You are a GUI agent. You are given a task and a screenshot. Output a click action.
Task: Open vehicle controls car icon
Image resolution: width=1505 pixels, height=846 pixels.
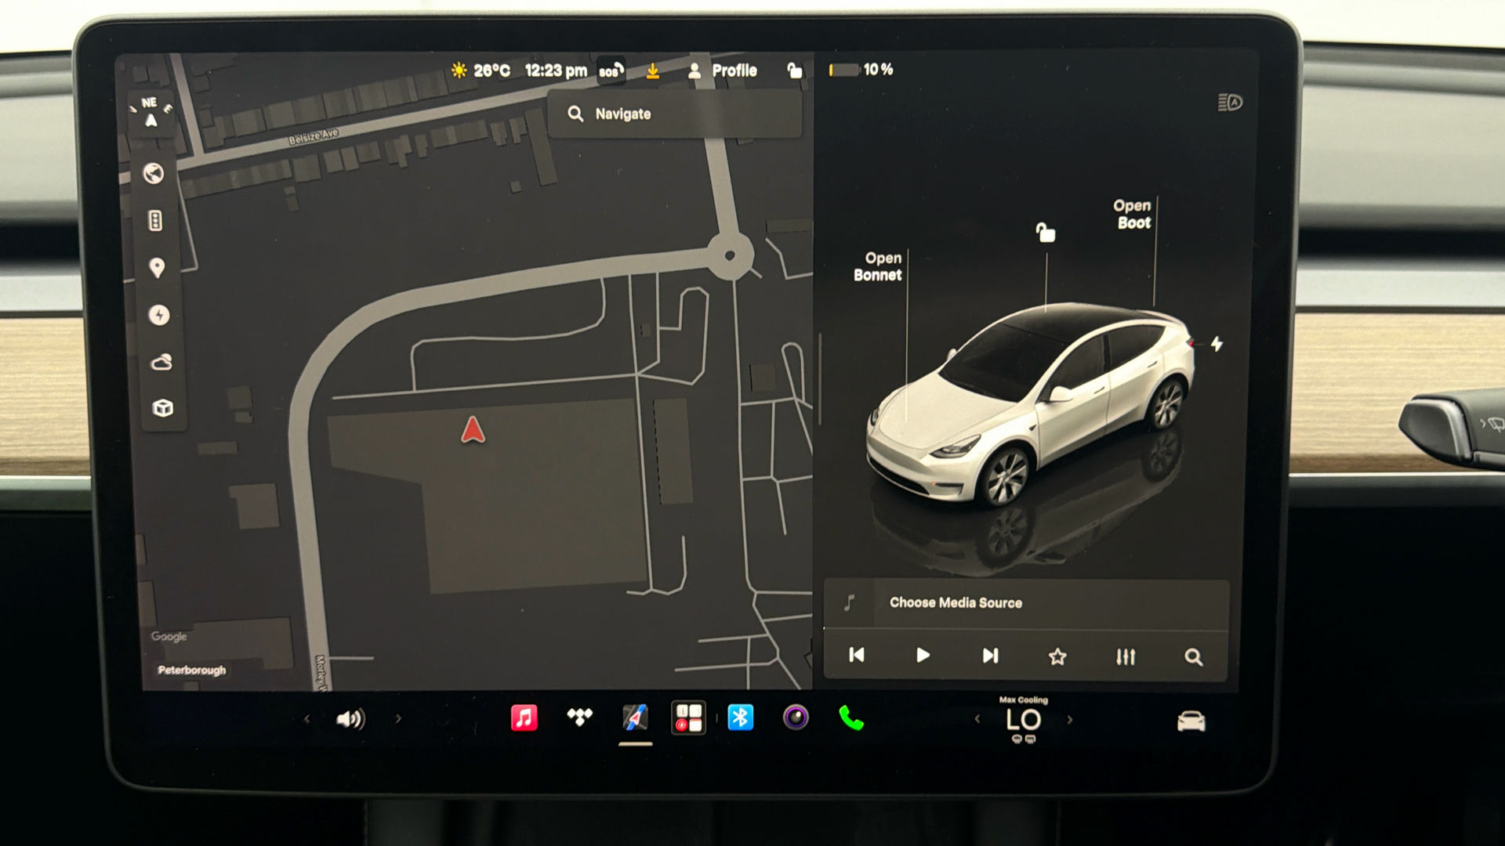(1191, 721)
